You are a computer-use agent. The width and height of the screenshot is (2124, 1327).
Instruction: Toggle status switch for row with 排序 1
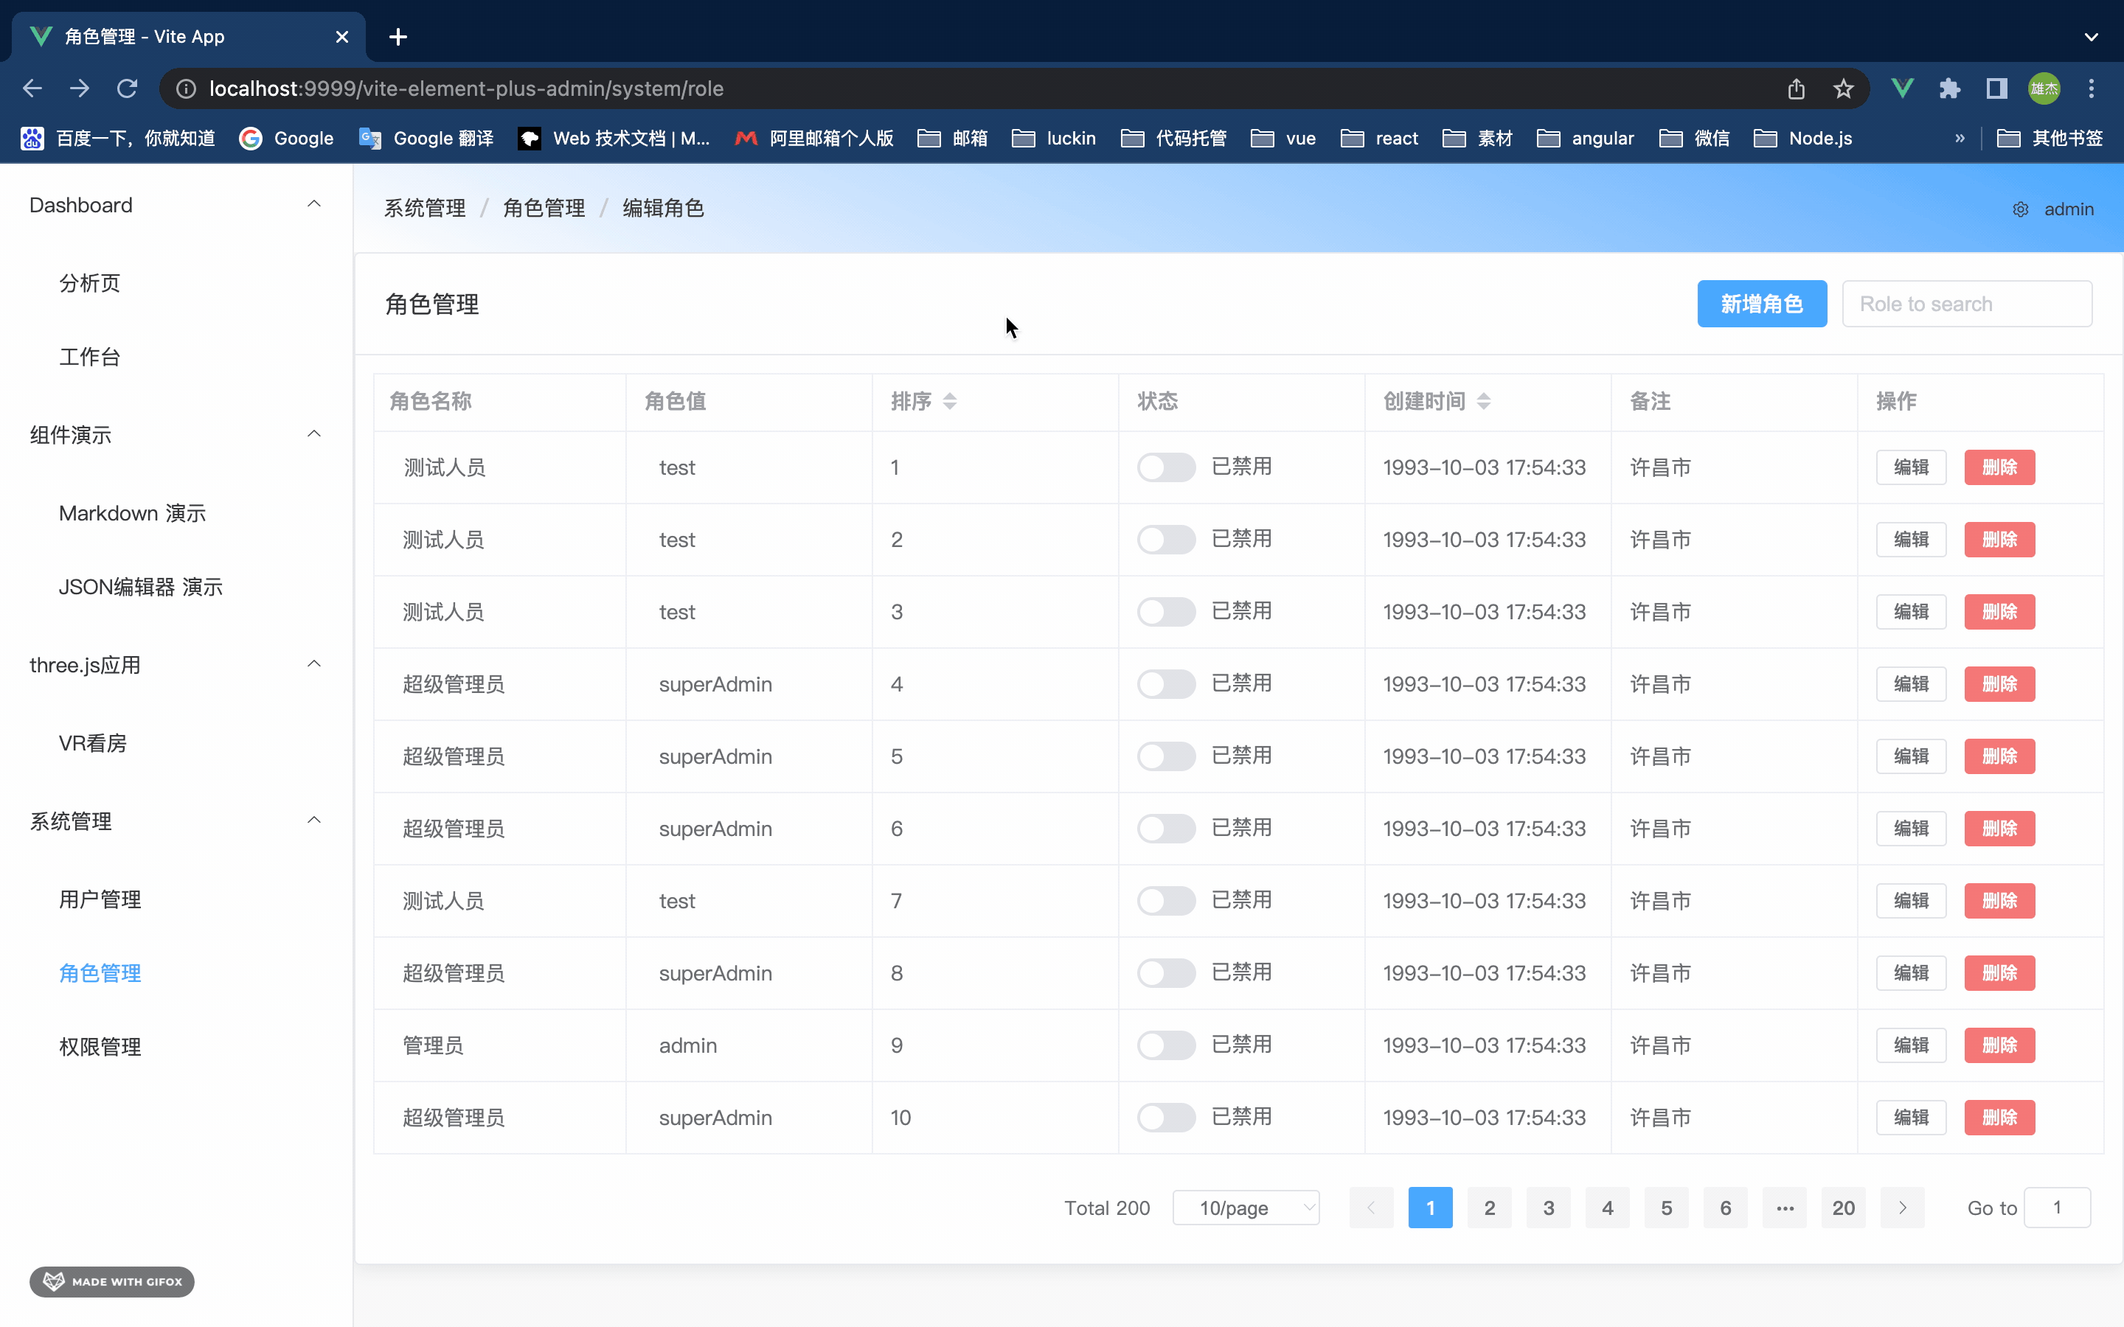coord(1165,467)
